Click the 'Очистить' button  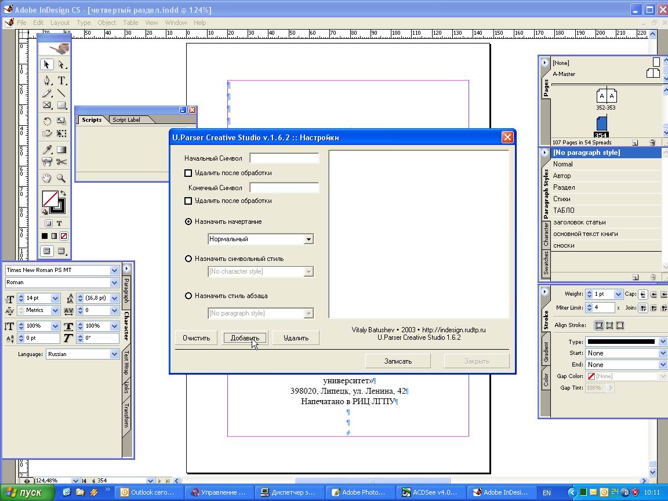pyautogui.click(x=197, y=338)
